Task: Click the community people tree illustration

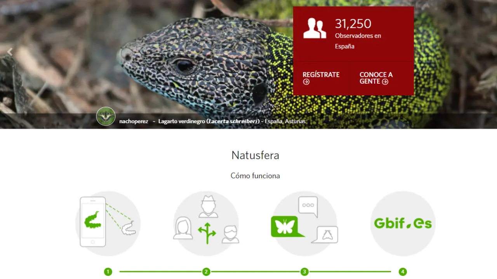Action: click(x=206, y=224)
